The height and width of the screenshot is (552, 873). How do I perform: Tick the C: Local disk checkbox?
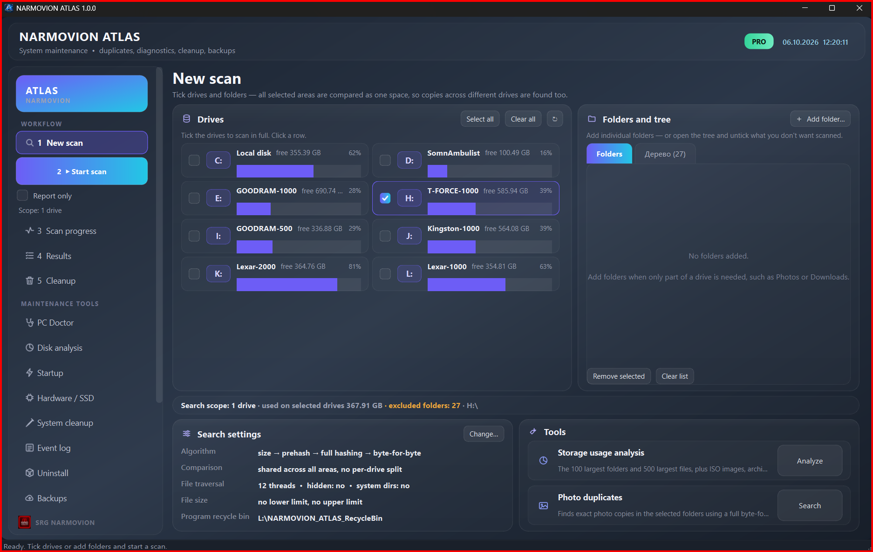pyautogui.click(x=194, y=160)
